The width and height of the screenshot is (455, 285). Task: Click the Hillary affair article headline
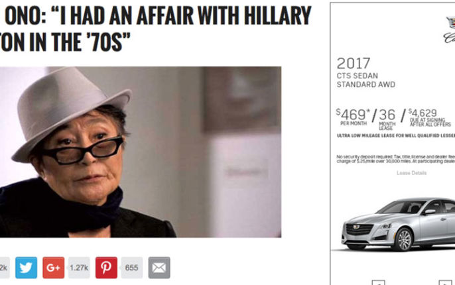pyautogui.click(x=155, y=28)
